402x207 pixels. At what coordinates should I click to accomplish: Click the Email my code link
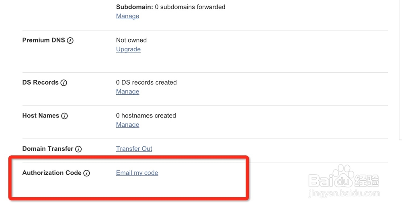click(137, 173)
